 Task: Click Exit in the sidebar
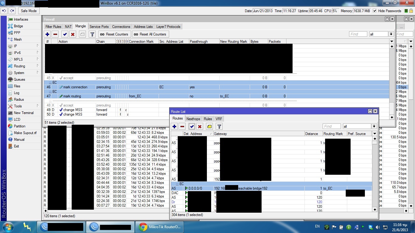tap(16, 146)
